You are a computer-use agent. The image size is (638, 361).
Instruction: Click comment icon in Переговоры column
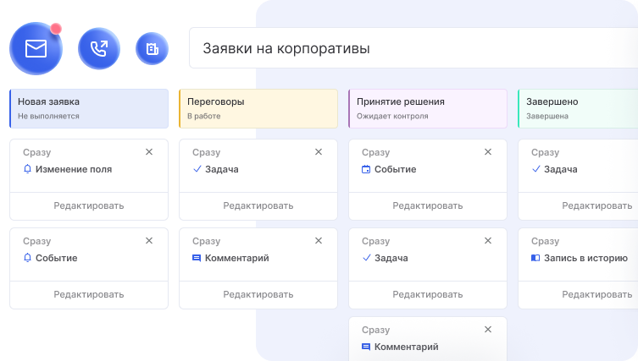click(197, 258)
